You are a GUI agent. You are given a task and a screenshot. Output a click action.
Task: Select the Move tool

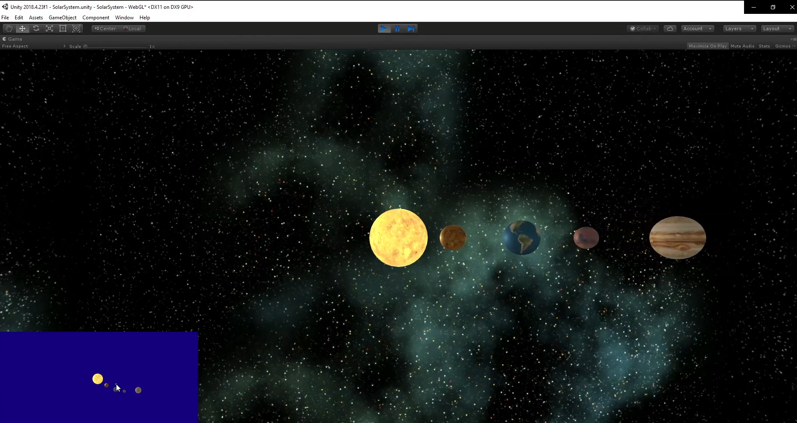click(22, 28)
